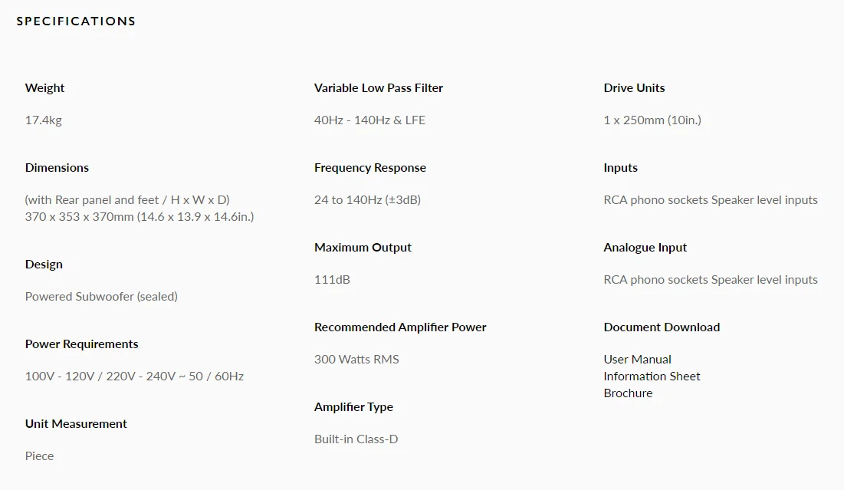
Task: Click the SPECIFICATIONS section heading
Action: pos(76,21)
